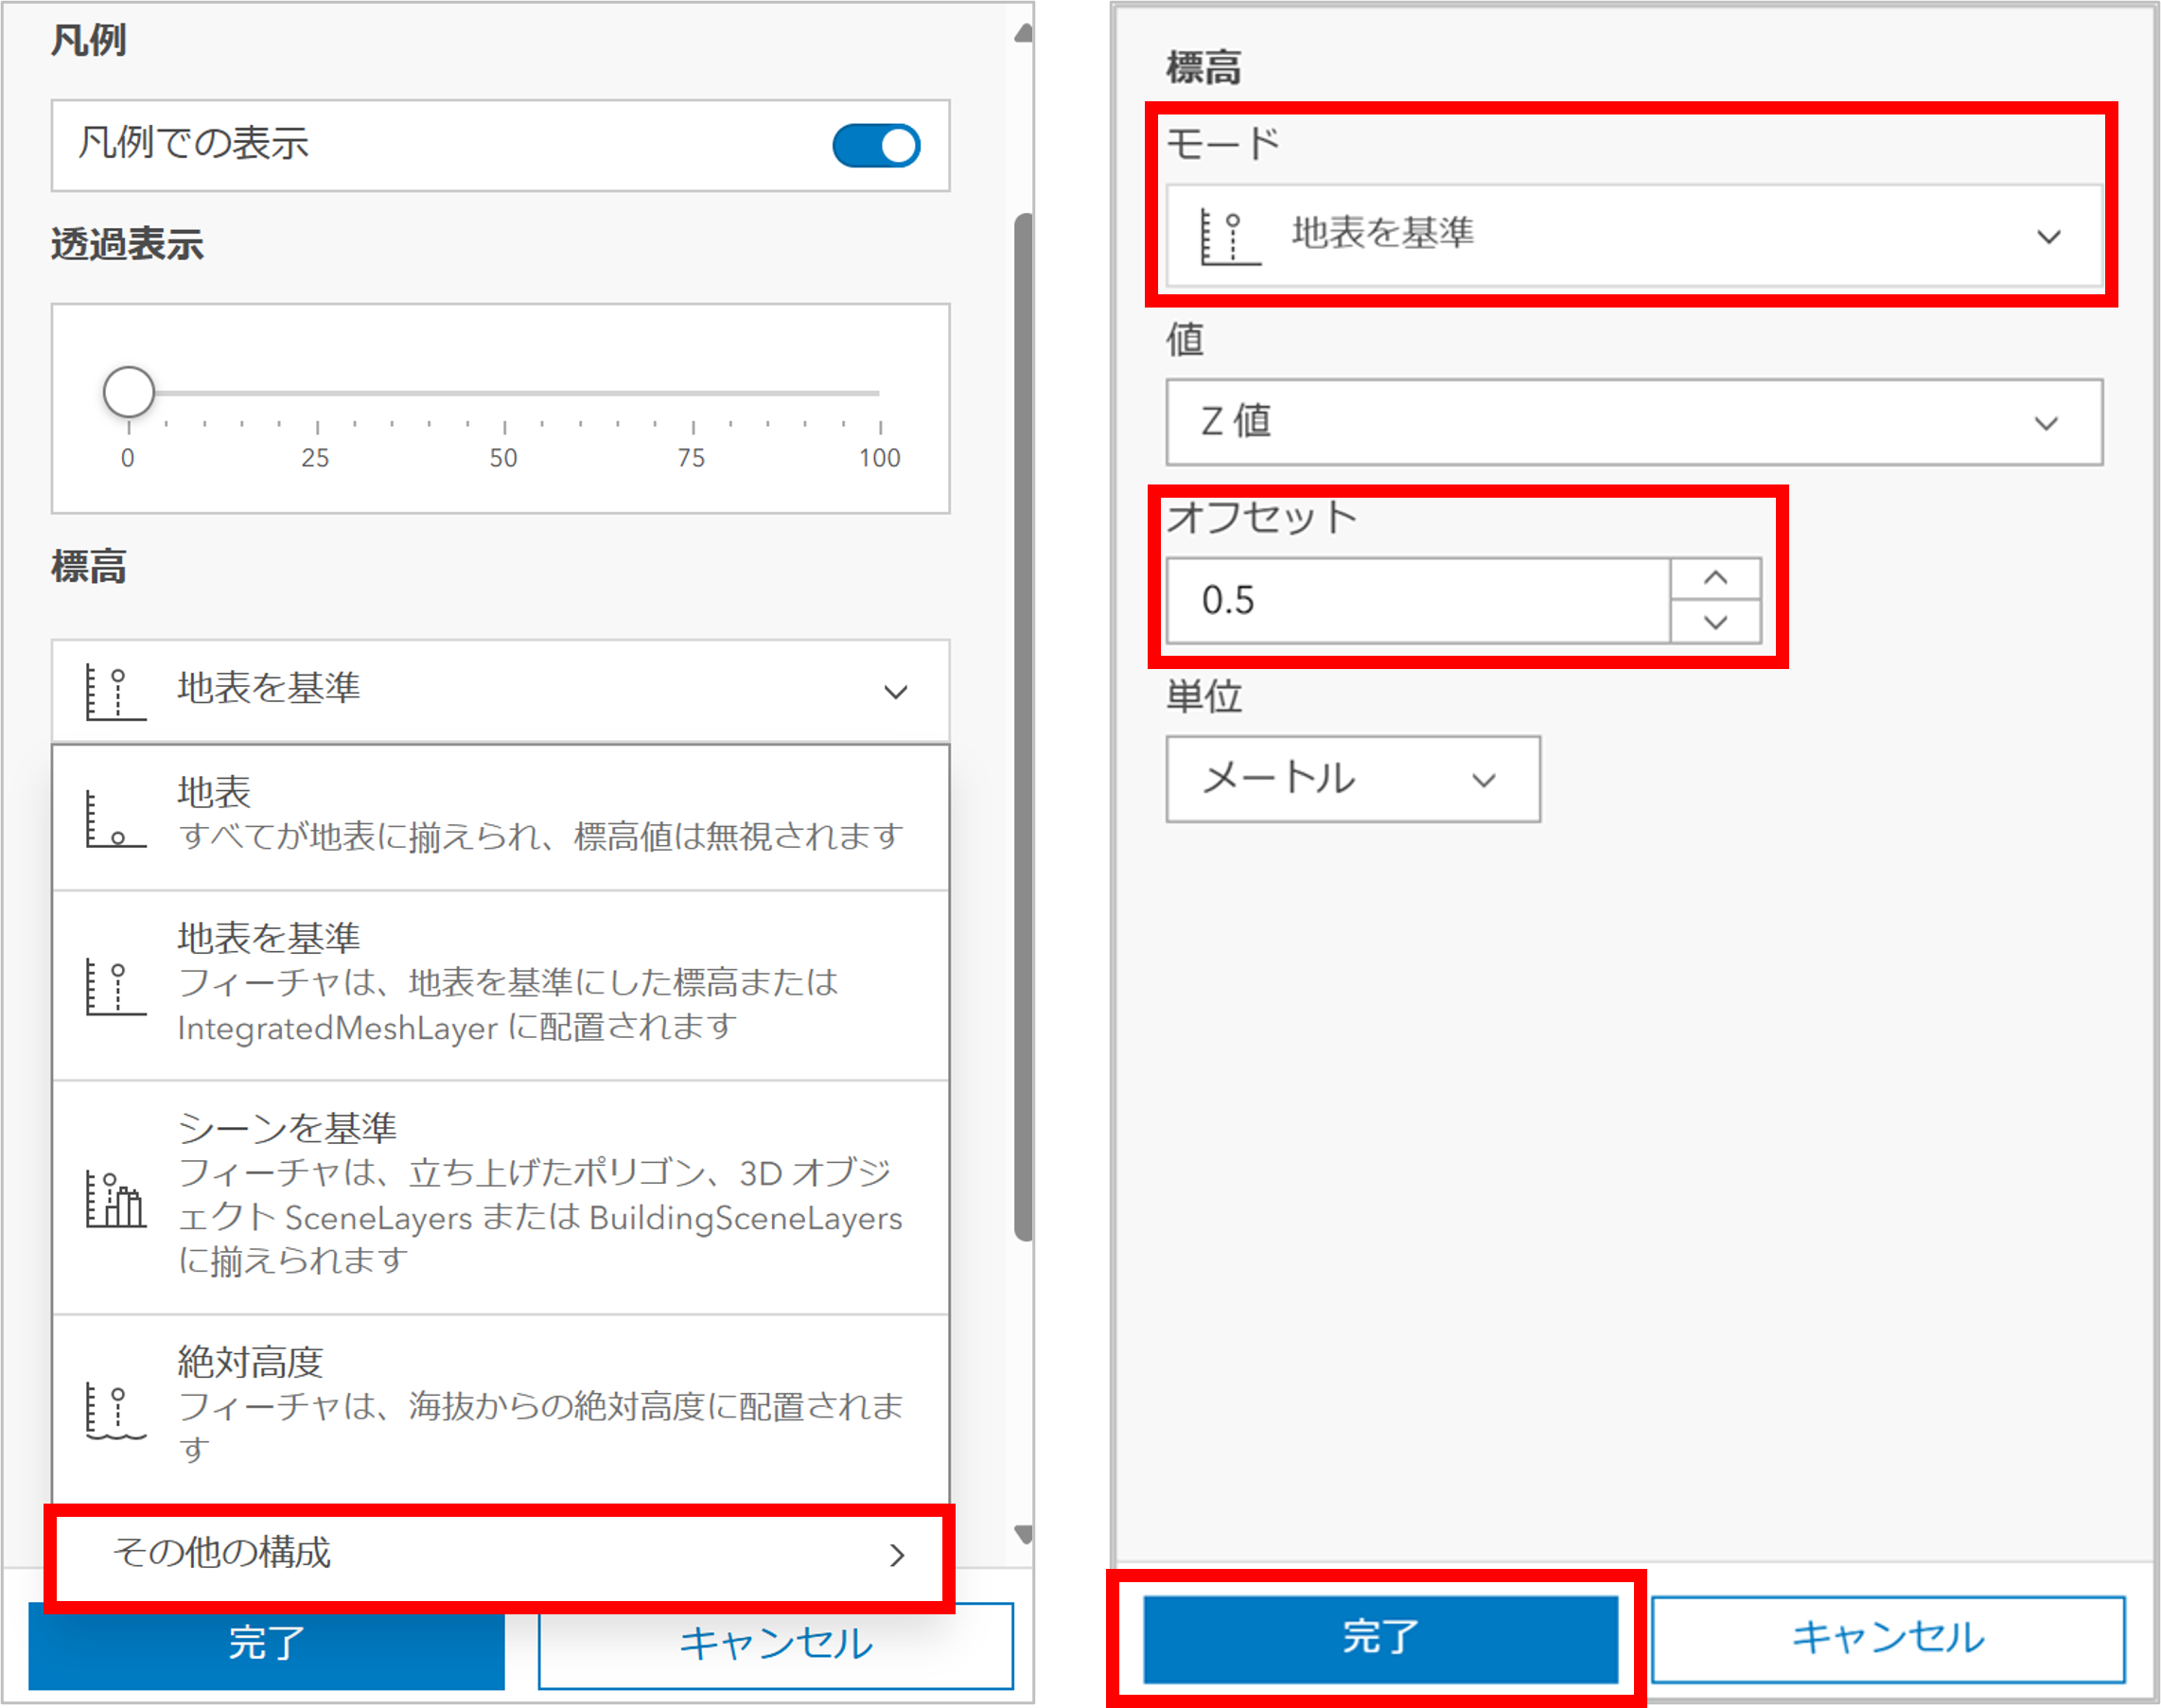The width and height of the screenshot is (2161, 1708).
Task: Click the 25 tick label on the 透過表示 slider
Action: click(x=315, y=458)
